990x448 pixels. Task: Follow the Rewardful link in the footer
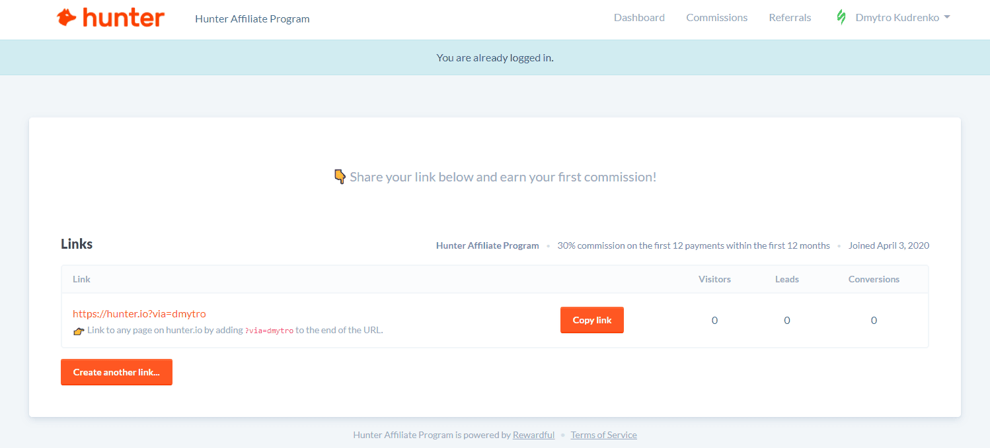click(533, 435)
